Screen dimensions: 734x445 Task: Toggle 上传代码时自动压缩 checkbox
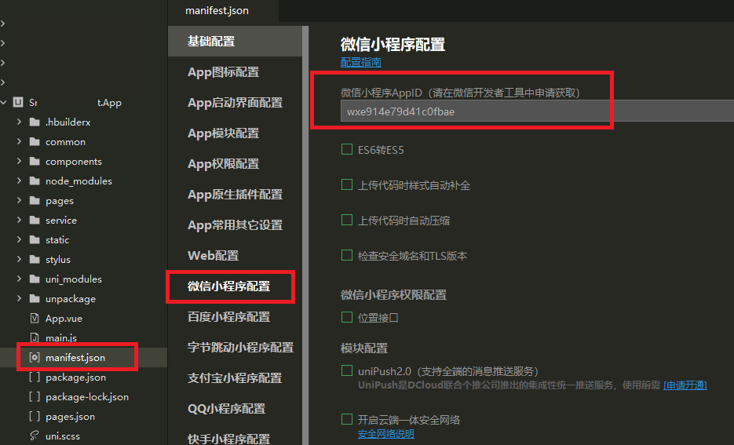347,221
